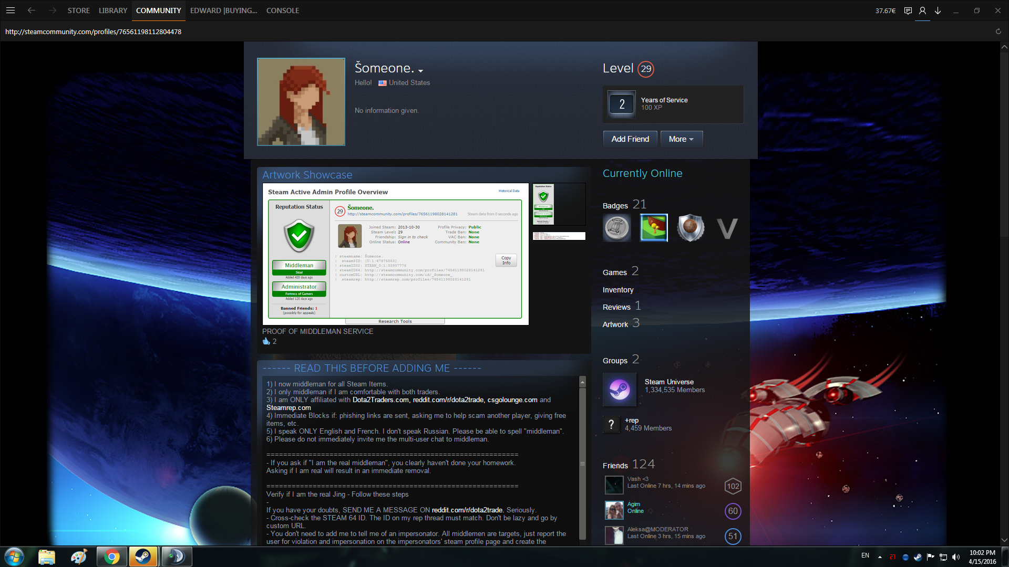Click the Dota2Traders.com link
The height and width of the screenshot is (567, 1009).
[380, 400]
